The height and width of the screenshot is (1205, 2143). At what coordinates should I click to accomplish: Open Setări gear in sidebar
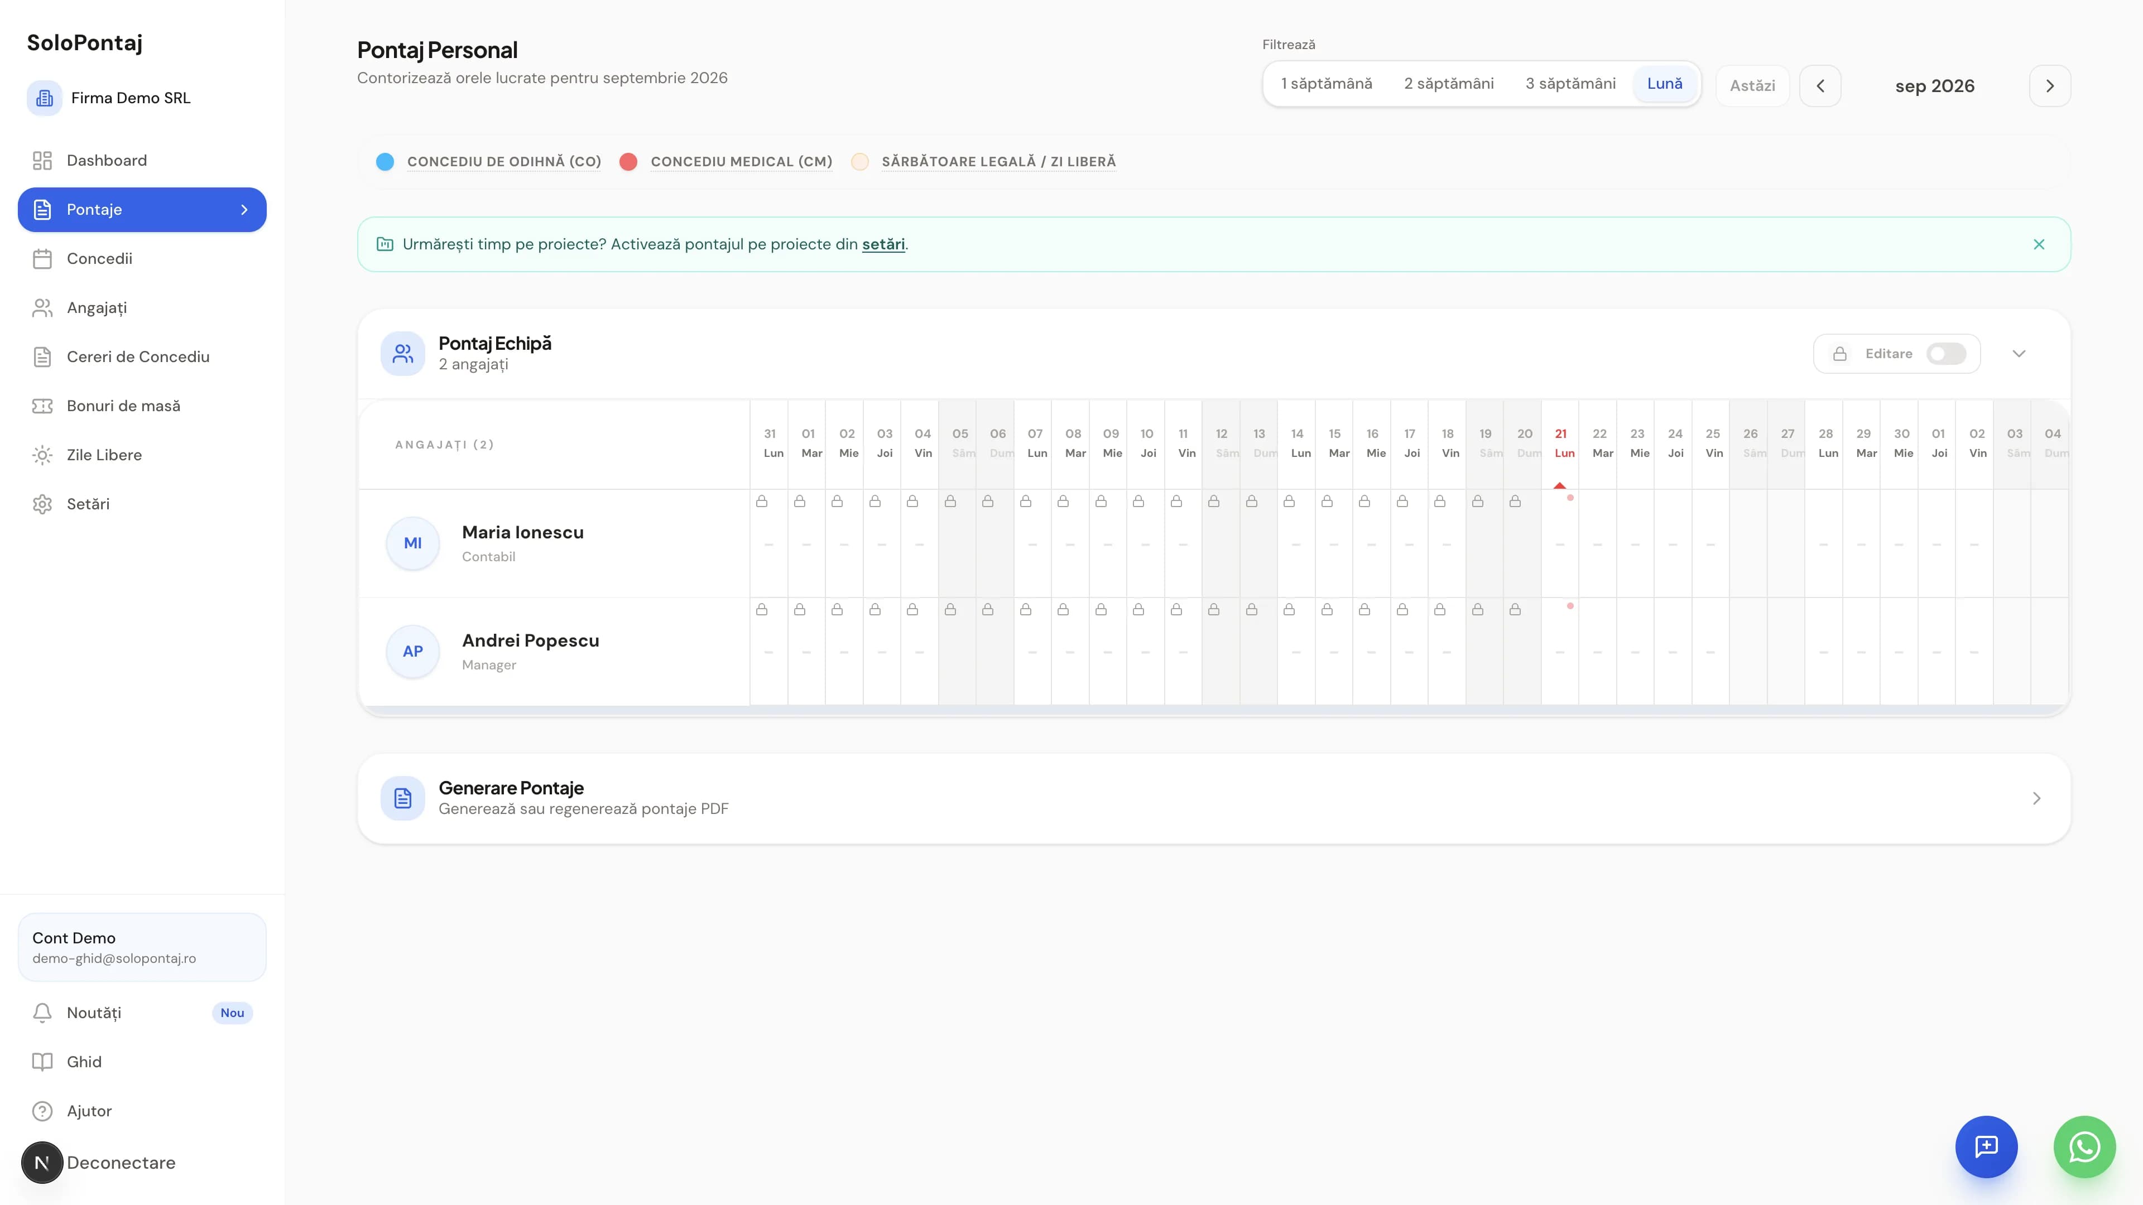point(42,504)
